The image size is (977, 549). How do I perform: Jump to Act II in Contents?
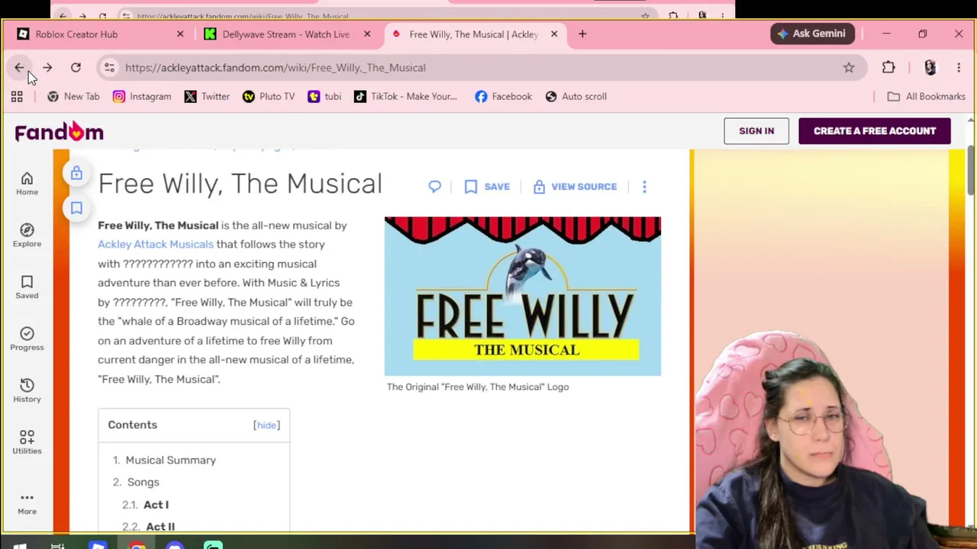[x=160, y=526]
